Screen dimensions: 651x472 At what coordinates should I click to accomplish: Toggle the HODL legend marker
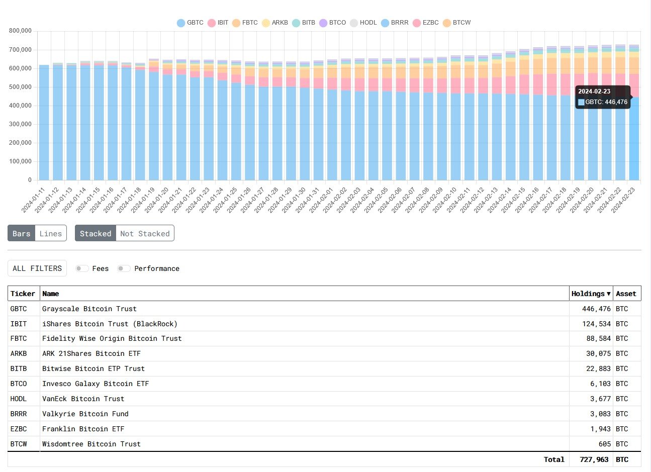pos(354,23)
